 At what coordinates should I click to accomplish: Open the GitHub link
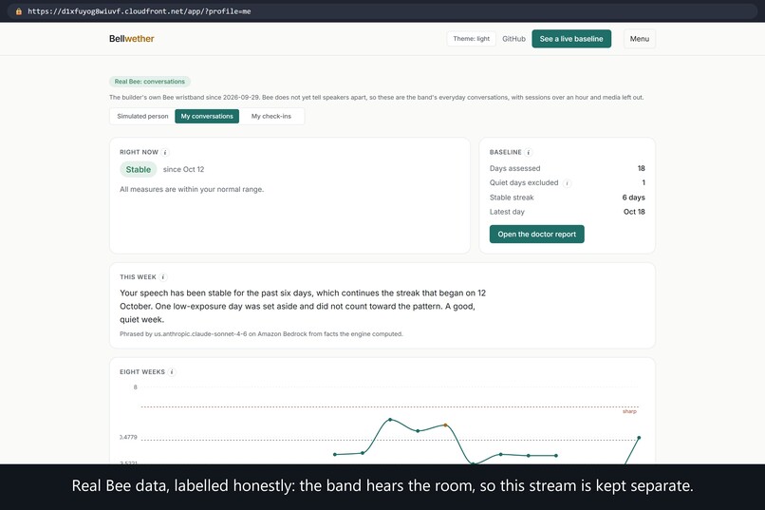[x=513, y=39]
